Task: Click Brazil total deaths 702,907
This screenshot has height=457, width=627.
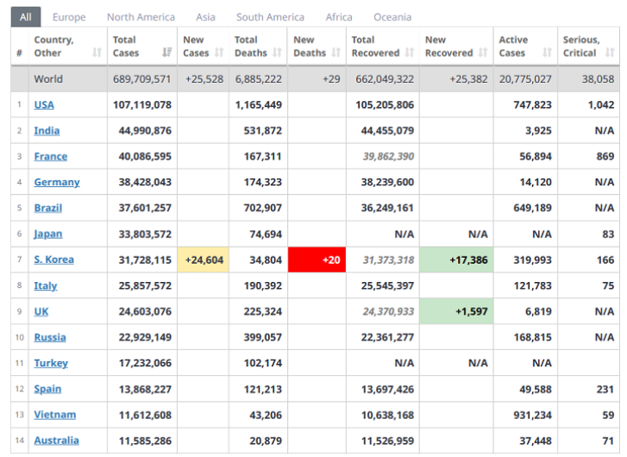Action: (263, 208)
